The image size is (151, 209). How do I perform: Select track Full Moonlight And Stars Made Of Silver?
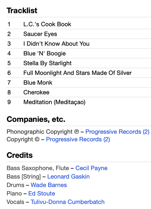(78, 73)
